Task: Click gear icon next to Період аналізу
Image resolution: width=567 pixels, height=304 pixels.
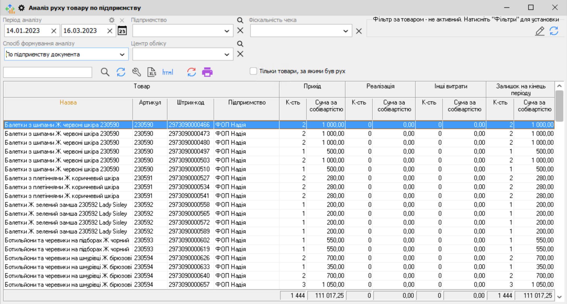Action: coord(112,20)
